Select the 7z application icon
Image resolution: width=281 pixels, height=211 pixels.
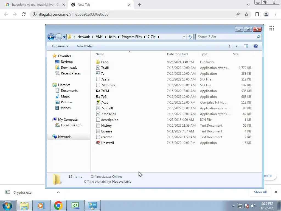point(98,73)
